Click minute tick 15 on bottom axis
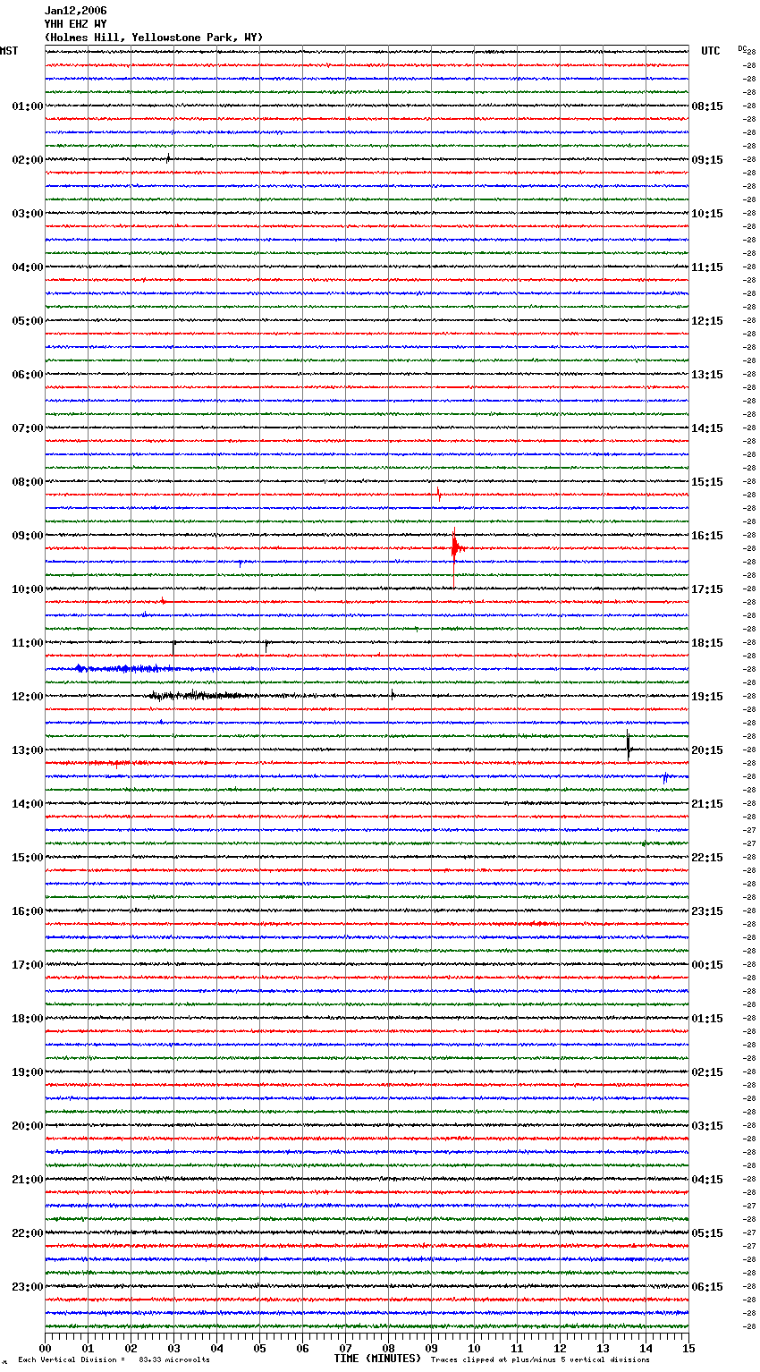The image size is (760, 1372). [x=688, y=1348]
